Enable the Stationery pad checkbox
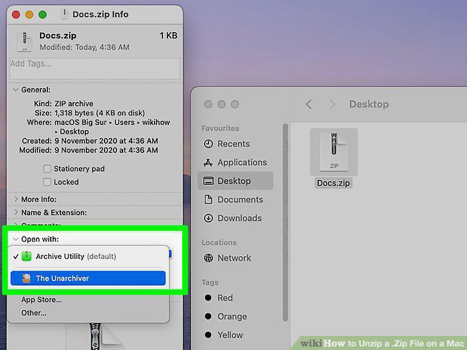The width and height of the screenshot is (467, 350). pos(47,169)
